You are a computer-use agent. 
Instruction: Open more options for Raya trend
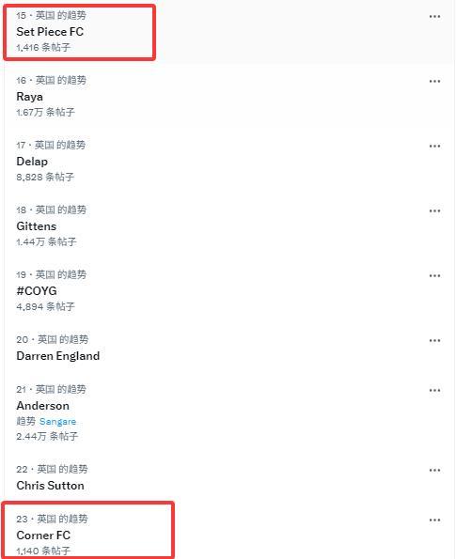pyautogui.click(x=434, y=82)
